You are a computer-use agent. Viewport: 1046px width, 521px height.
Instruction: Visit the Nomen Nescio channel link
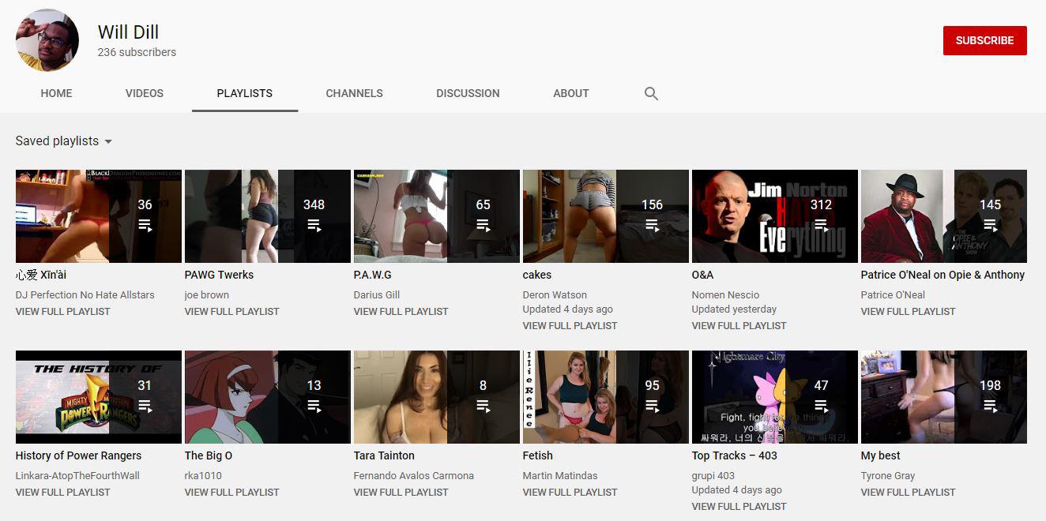pyautogui.click(x=726, y=295)
